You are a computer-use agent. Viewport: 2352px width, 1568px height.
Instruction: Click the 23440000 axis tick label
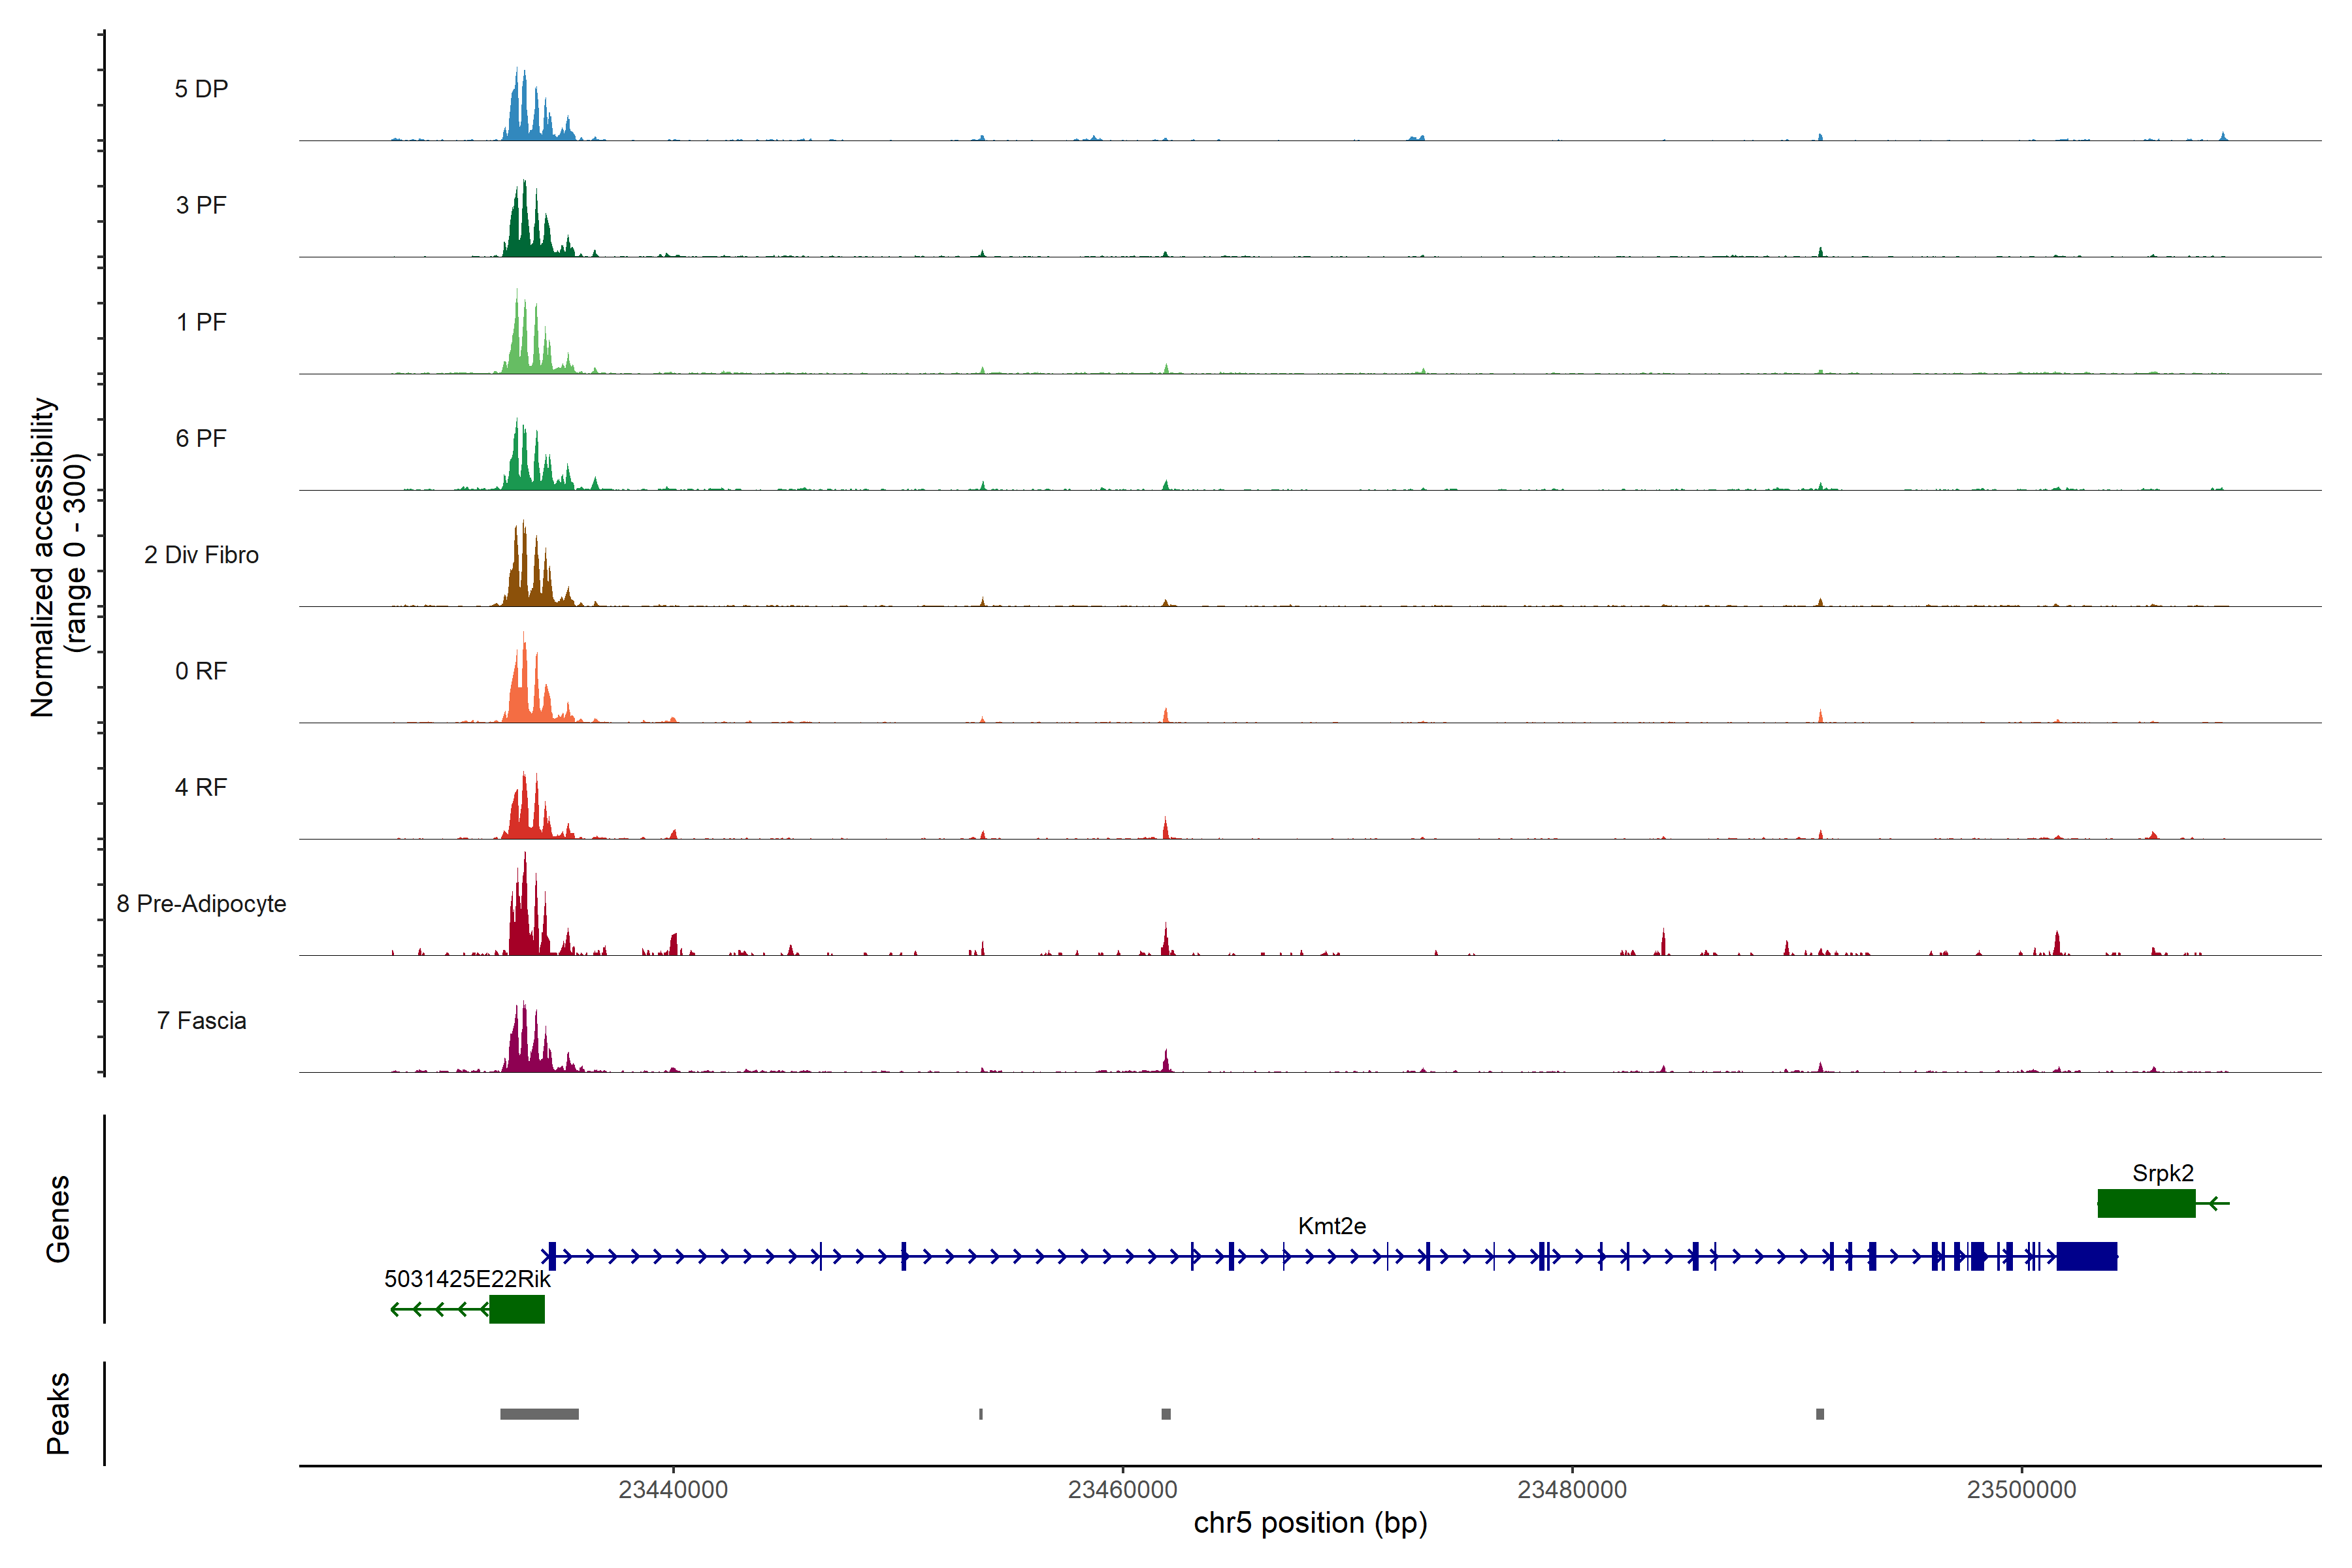point(673,1490)
